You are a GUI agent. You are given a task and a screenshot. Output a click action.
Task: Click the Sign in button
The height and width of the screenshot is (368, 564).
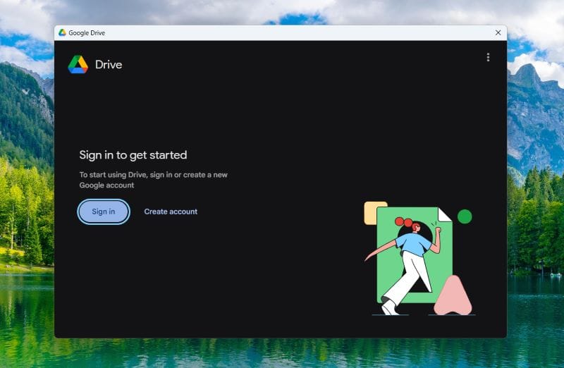coord(103,211)
